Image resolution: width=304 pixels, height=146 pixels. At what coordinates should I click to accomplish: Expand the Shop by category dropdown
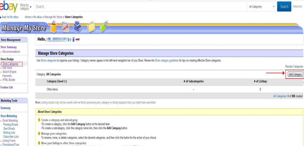tap(26, 7)
